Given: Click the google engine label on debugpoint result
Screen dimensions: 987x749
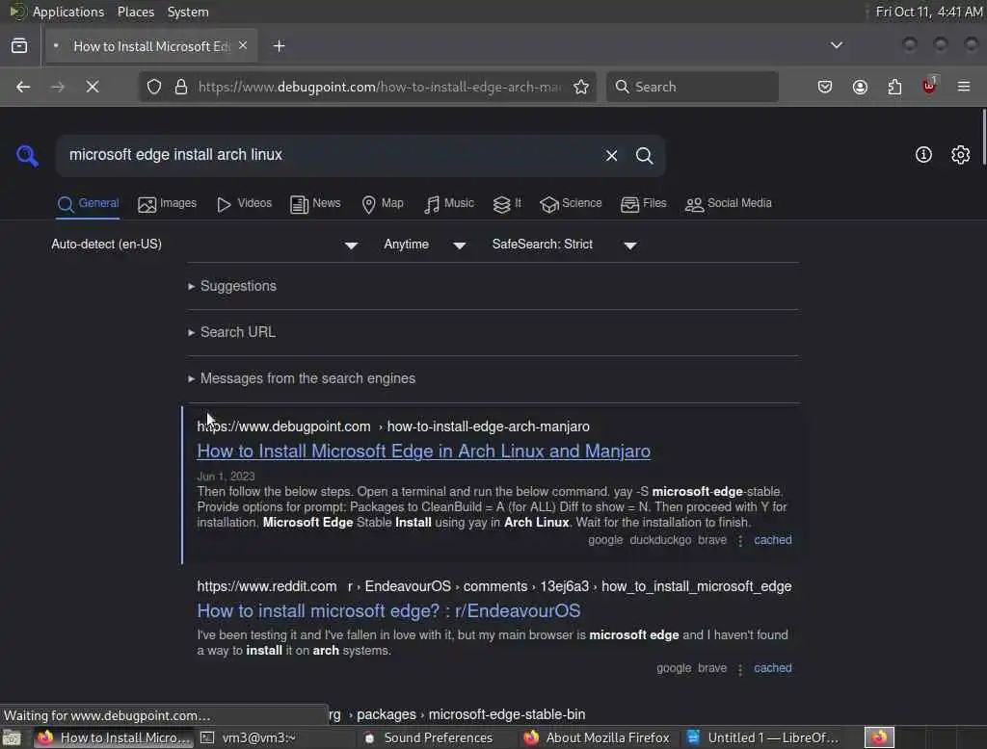Looking at the screenshot, I should tap(605, 540).
